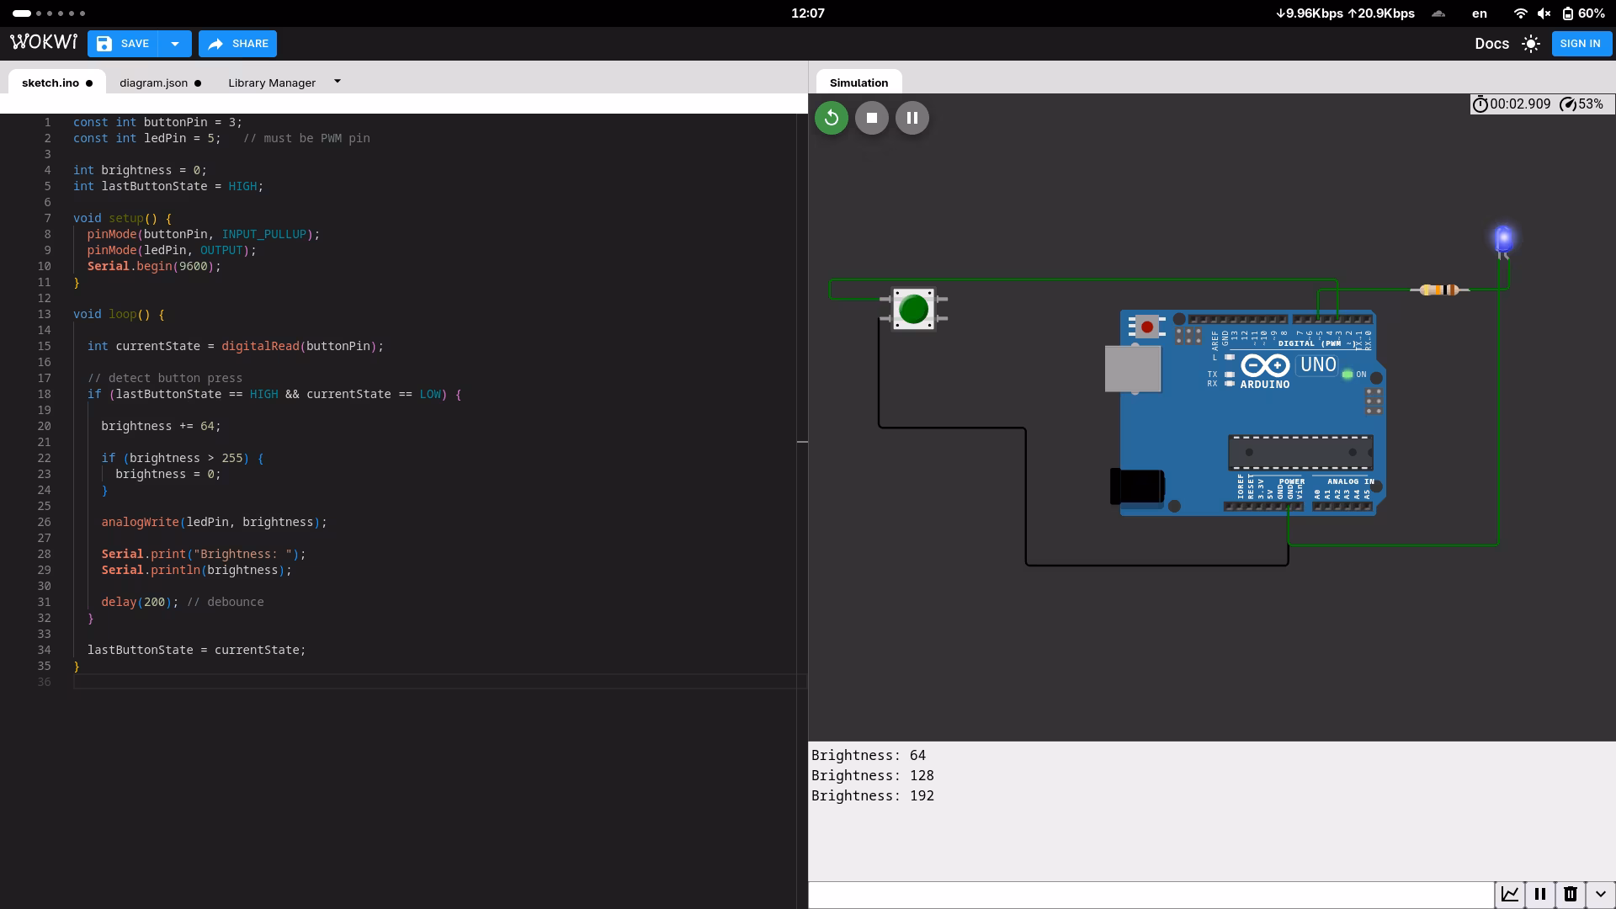The image size is (1616, 909).
Task: Stop the simulation
Action: tap(872, 118)
